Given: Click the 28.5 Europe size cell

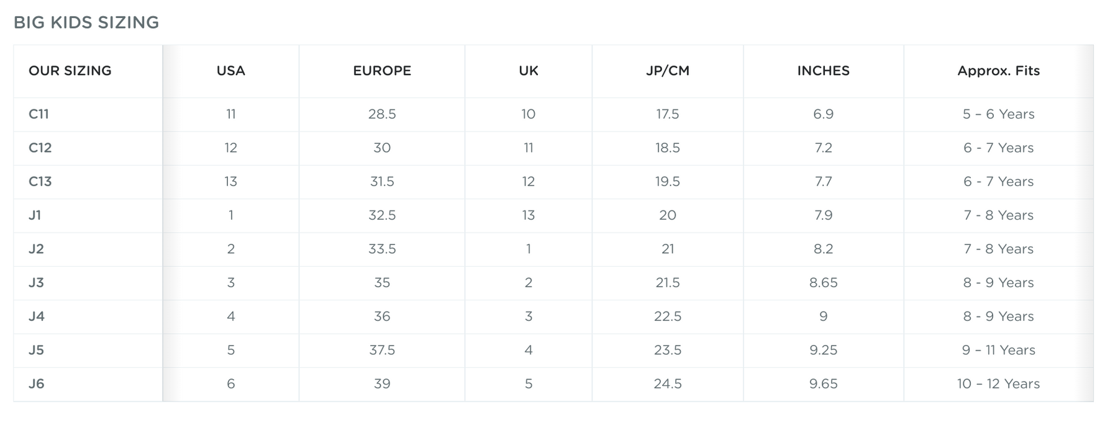Looking at the screenshot, I should point(382,114).
